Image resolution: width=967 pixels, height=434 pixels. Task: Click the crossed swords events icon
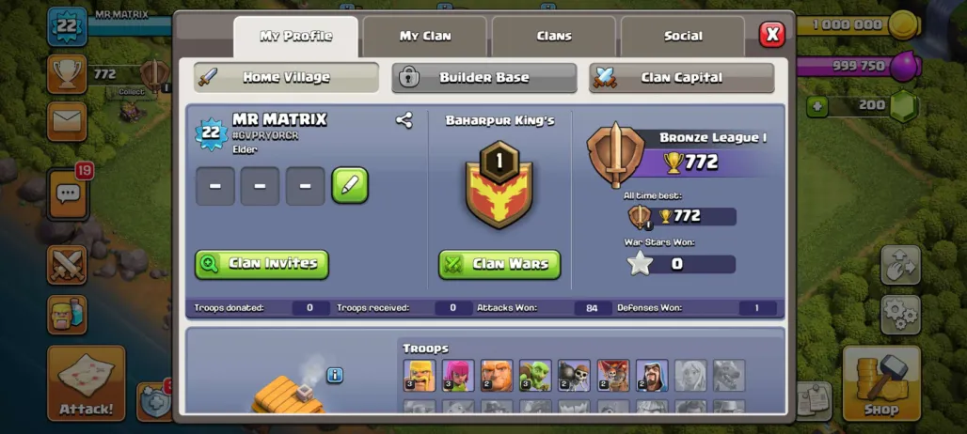67,265
